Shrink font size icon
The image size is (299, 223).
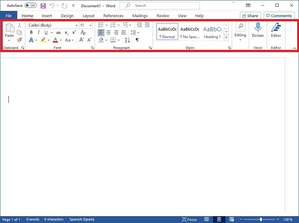(x=89, y=40)
